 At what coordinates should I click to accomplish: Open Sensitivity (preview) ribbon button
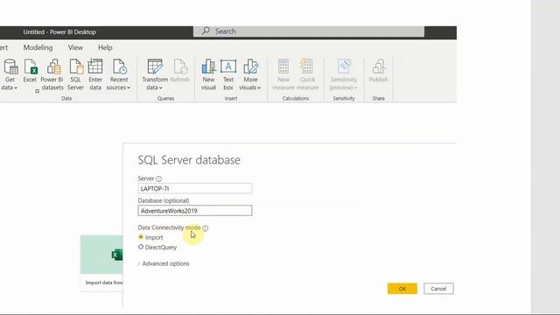tap(344, 74)
